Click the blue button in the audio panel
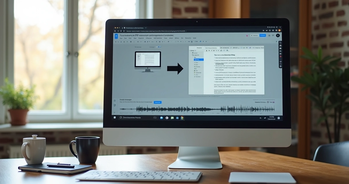This screenshot has width=349, height=184. (158, 102)
